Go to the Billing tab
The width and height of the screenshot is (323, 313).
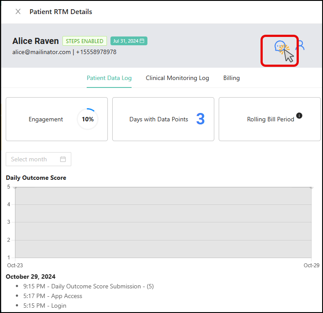coord(231,78)
